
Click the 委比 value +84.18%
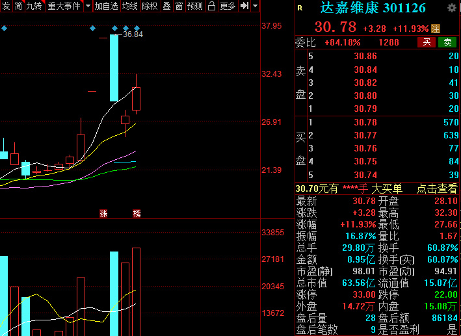pyautogui.click(x=343, y=43)
